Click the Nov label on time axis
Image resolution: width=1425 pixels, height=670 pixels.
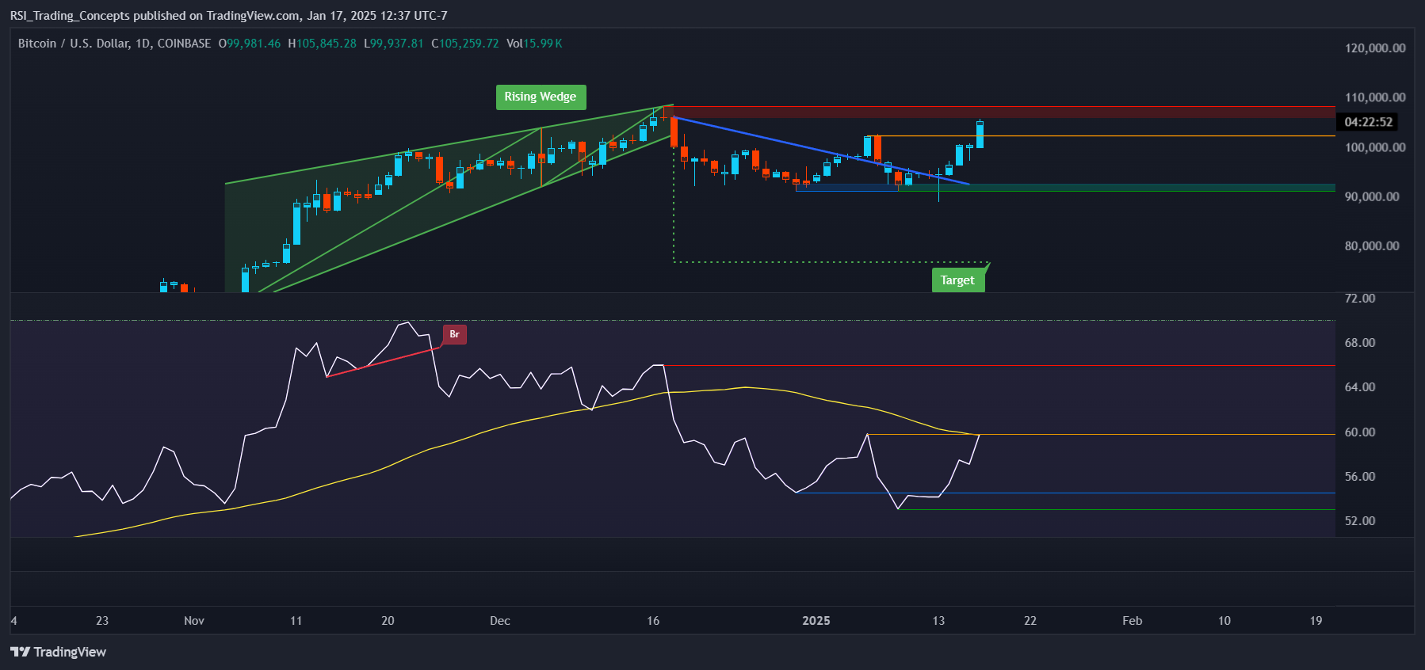194,621
